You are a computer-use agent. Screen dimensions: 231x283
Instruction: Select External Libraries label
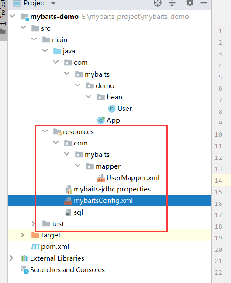pos(57,258)
